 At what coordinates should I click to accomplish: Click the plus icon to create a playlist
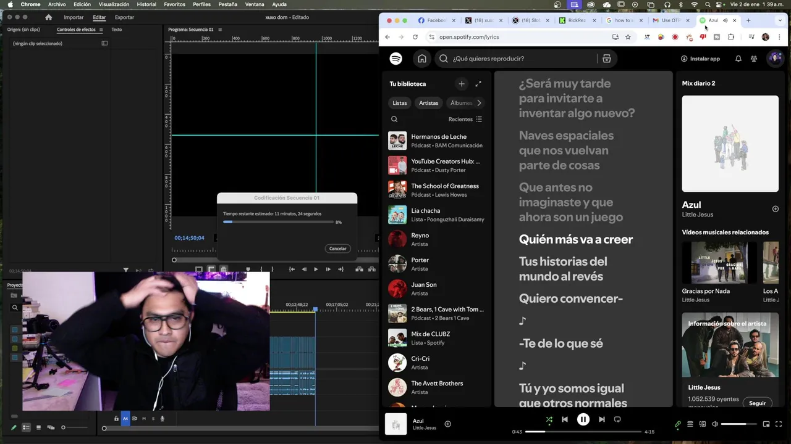click(x=462, y=84)
